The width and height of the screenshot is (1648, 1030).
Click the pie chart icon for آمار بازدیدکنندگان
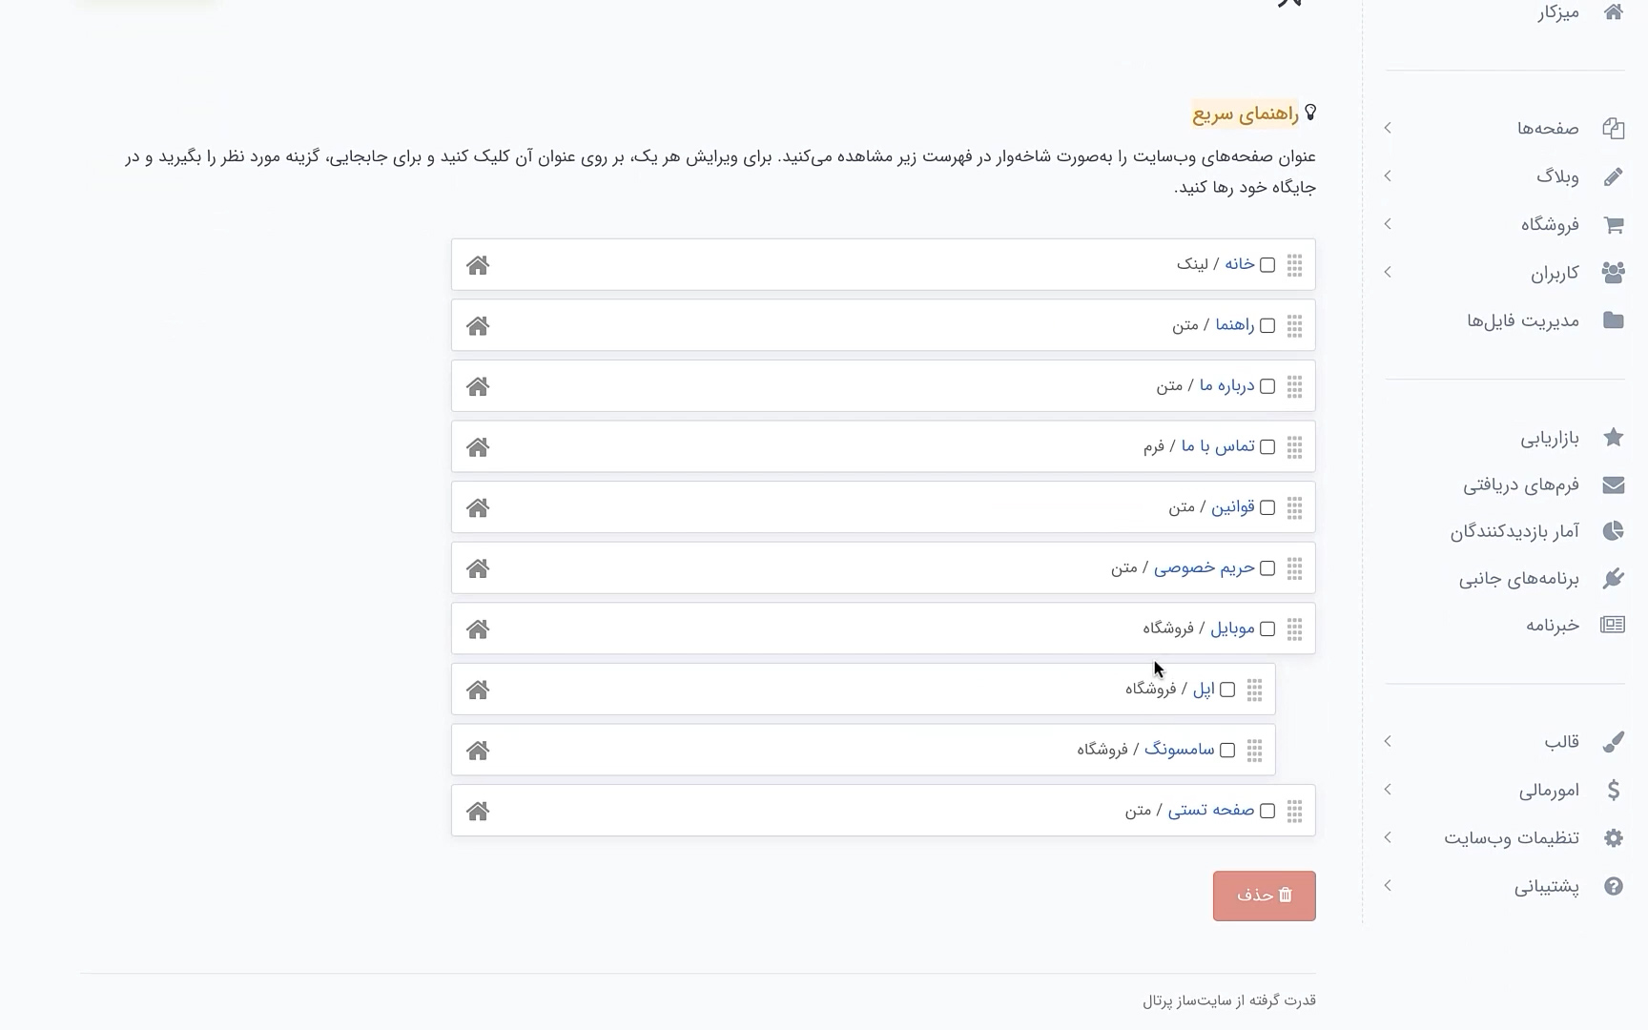[x=1613, y=531]
